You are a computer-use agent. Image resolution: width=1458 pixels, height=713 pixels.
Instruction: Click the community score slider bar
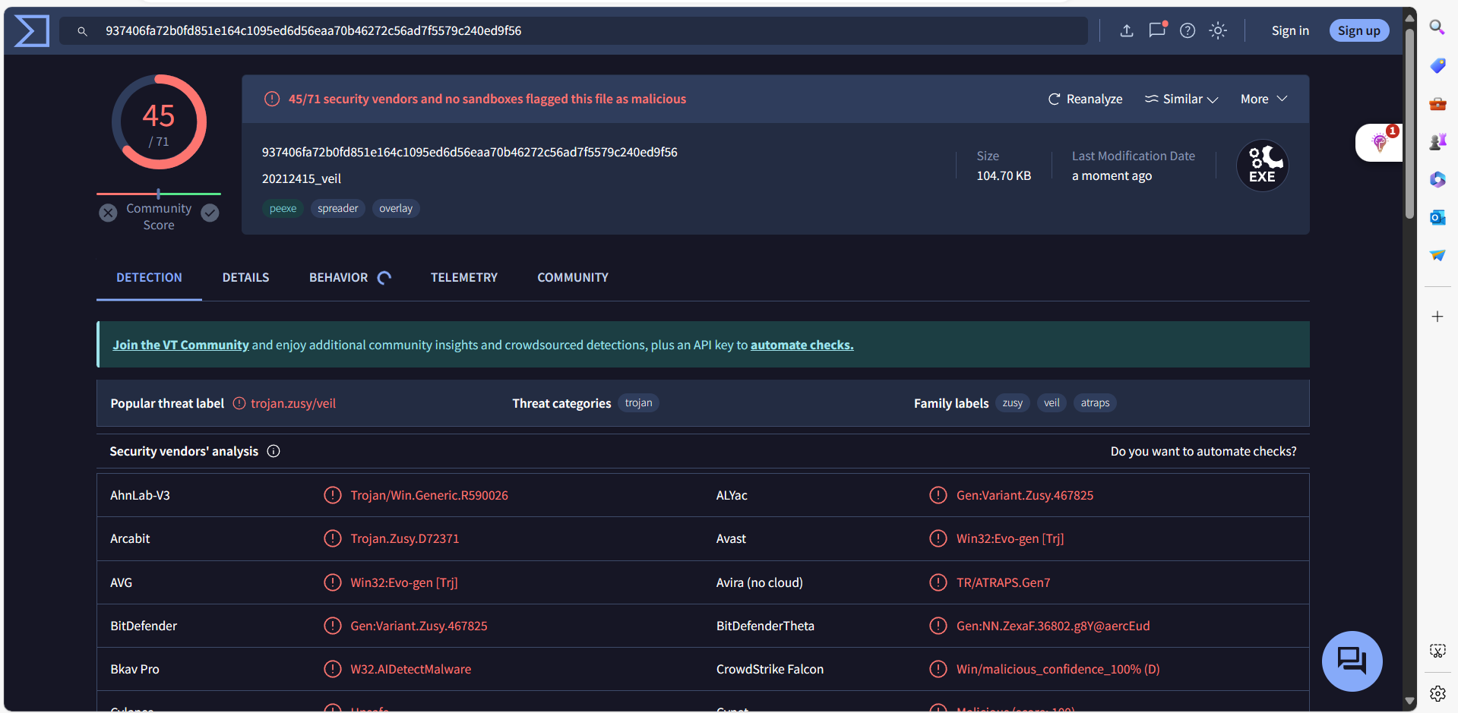[x=158, y=194]
